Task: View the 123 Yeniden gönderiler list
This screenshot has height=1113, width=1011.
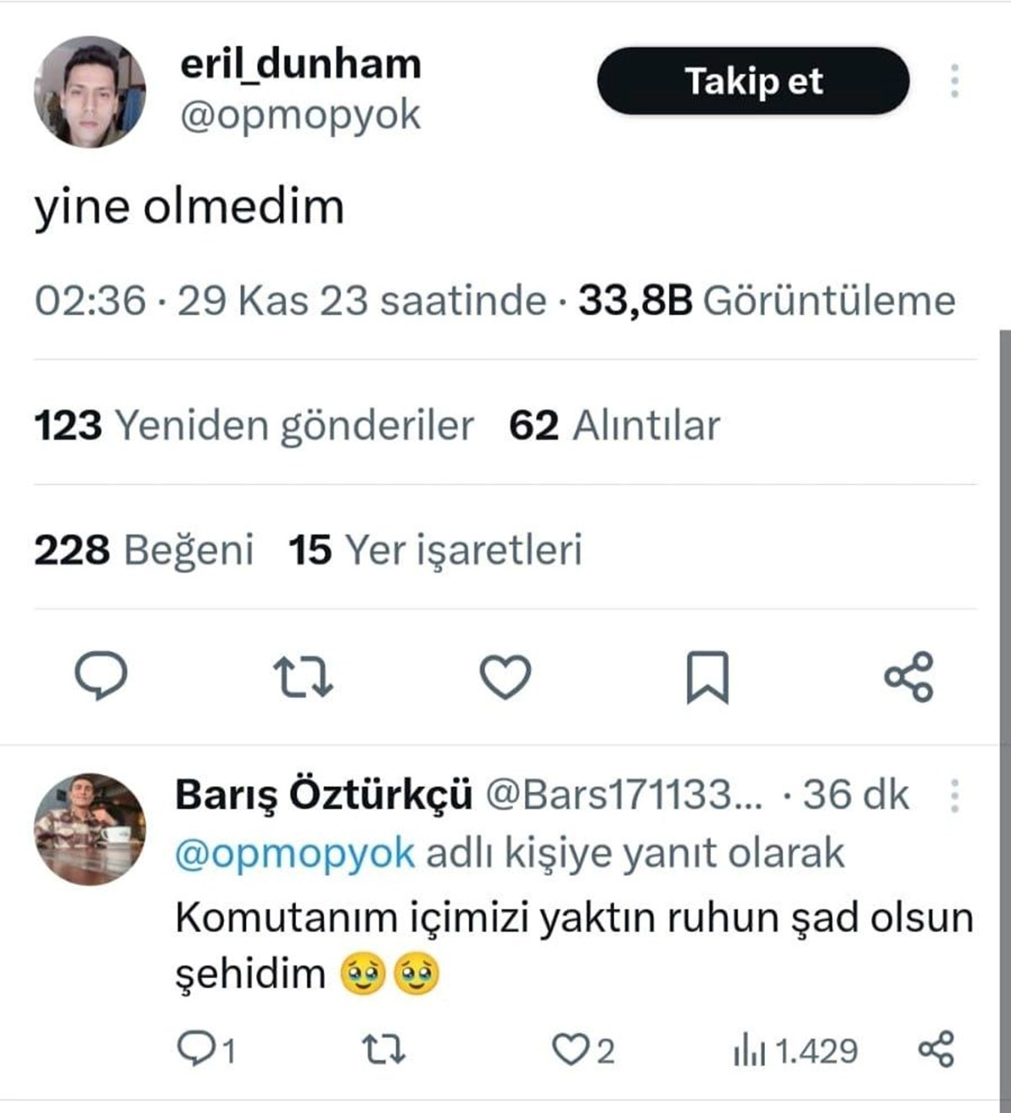Action: coord(254,426)
